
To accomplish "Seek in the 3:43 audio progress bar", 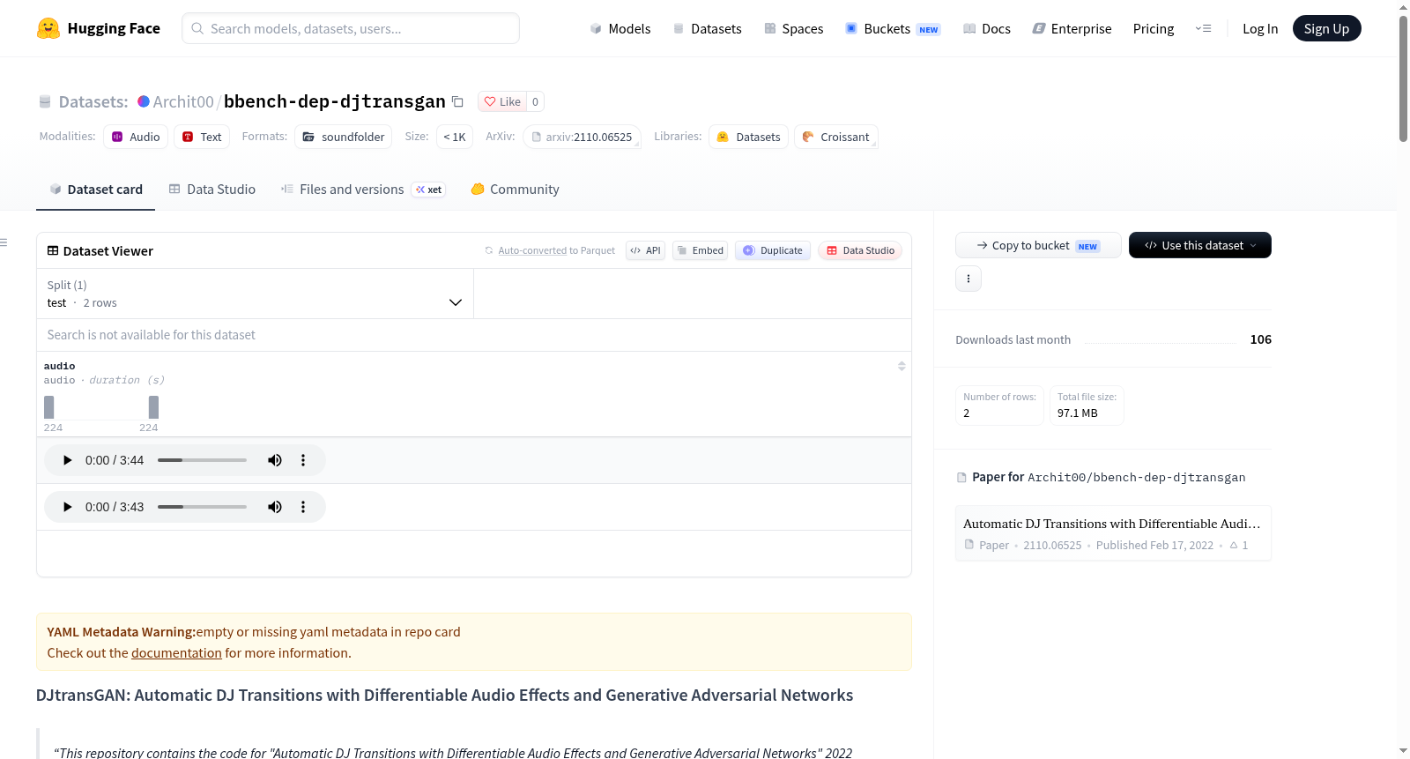I will pyautogui.click(x=202, y=507).
